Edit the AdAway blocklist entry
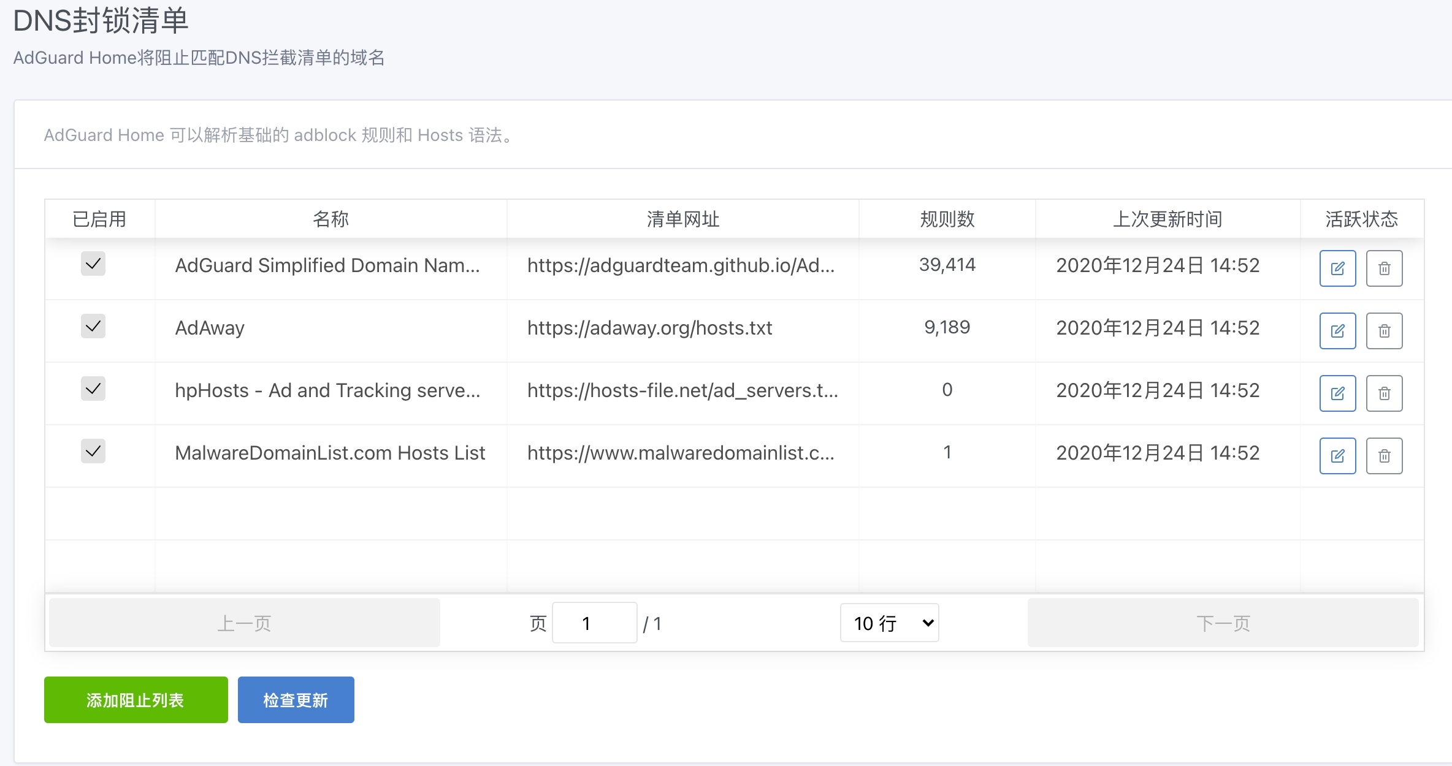The width and height of the screenshot is (1452, 766). pos(1337,331)
